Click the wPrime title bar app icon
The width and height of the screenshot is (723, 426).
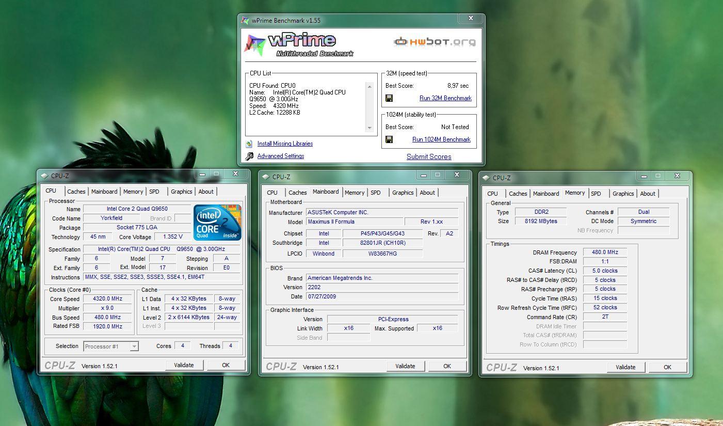(246, 20)
